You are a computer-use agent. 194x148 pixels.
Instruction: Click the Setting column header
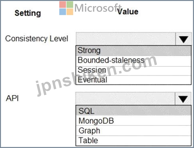(x=28, y=13)
